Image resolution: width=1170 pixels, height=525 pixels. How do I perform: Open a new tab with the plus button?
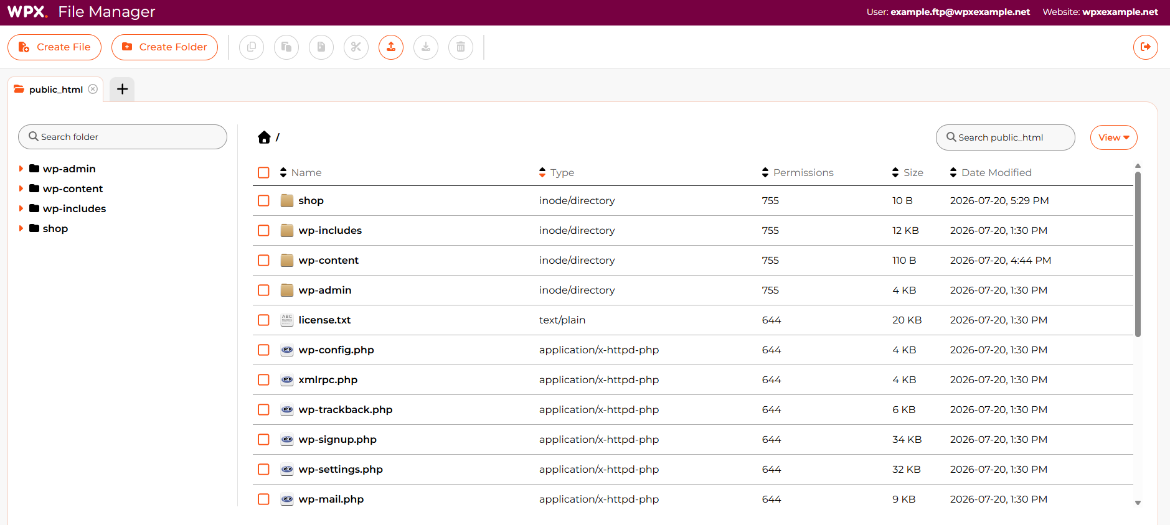tap(123, 89)
